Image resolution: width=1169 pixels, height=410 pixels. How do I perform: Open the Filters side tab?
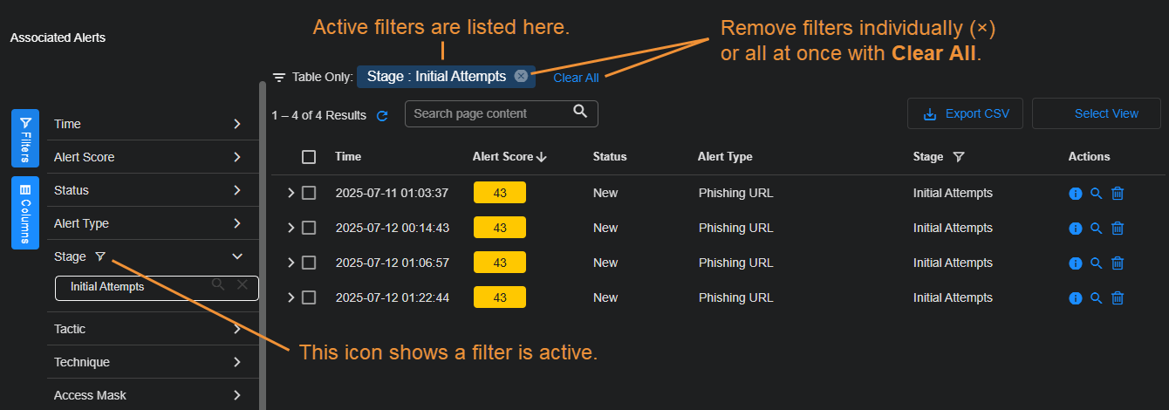[x=25, y=138]
